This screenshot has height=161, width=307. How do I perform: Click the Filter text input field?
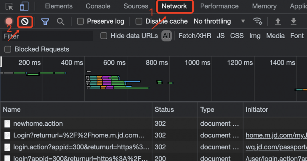pos(48,36)
